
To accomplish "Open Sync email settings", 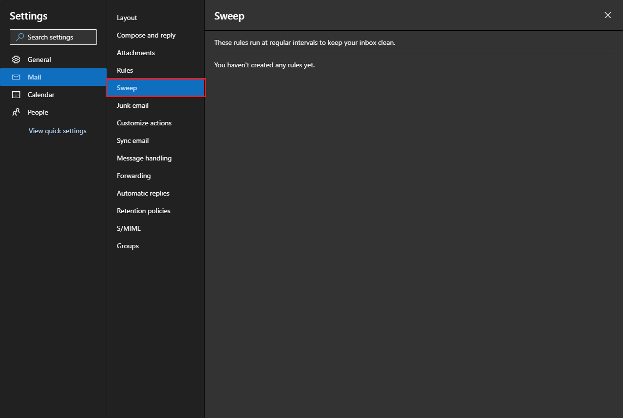I will [156, 140].
